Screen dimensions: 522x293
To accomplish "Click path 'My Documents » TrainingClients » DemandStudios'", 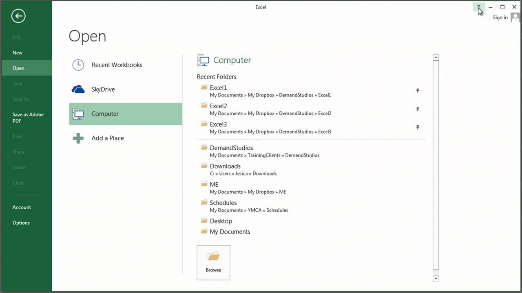I will (265, 155).
